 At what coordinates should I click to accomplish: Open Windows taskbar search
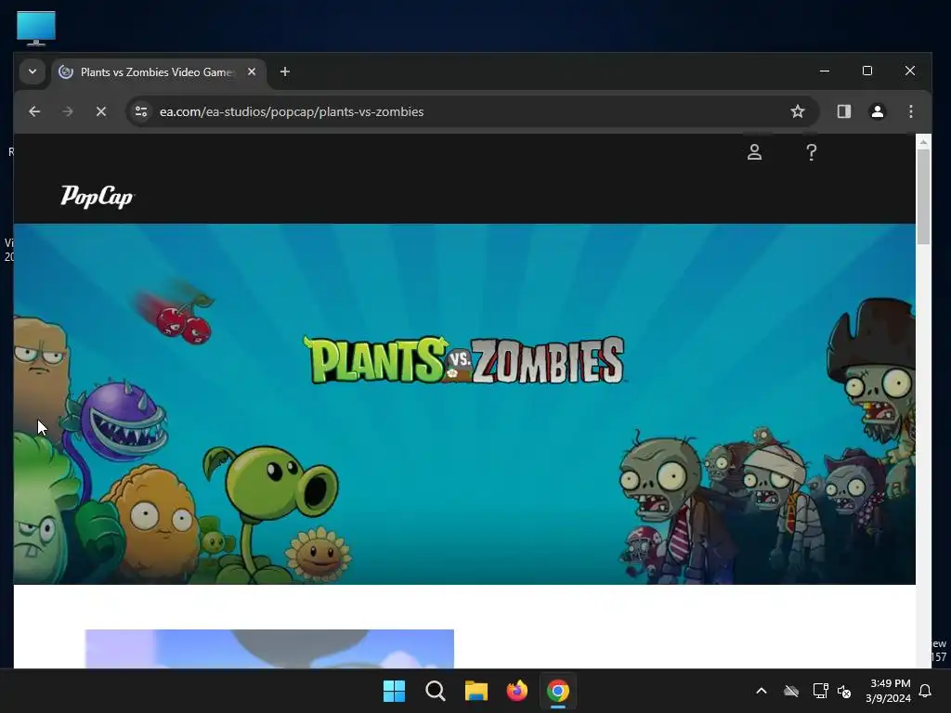coord(436,691)
